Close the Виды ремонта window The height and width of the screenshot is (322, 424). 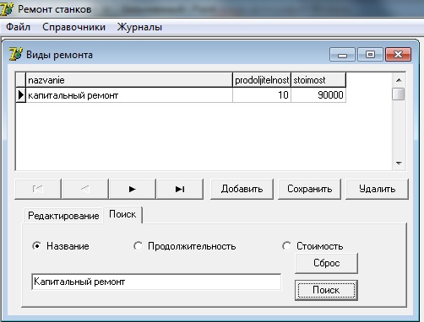pos(398,55)
